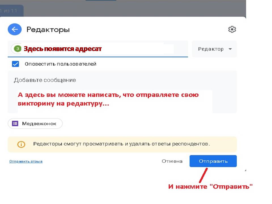Click the Медвежонок form chip
The height and width of the screenshot is (204, 272).
point(35,124)
